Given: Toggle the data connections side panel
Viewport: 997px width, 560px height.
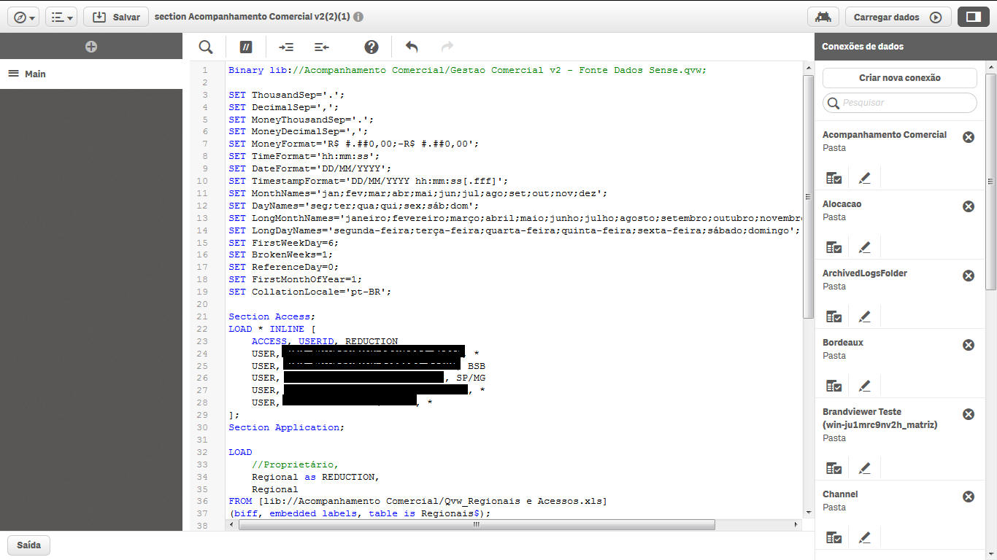Looking at the screenshot, I should (973, 17).
